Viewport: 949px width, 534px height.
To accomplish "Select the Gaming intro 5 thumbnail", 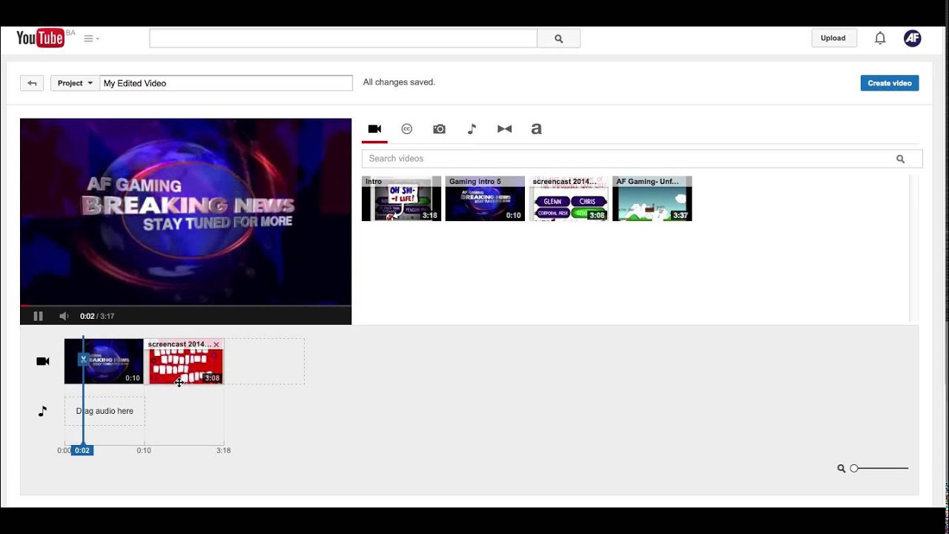I will [485, 198].
